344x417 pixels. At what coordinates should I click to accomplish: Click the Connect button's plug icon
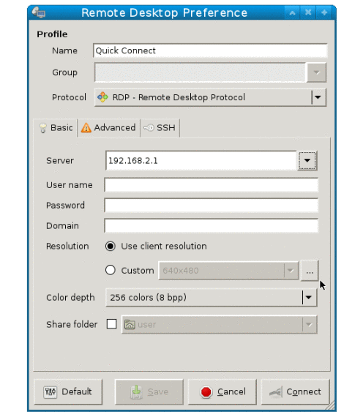275,392
